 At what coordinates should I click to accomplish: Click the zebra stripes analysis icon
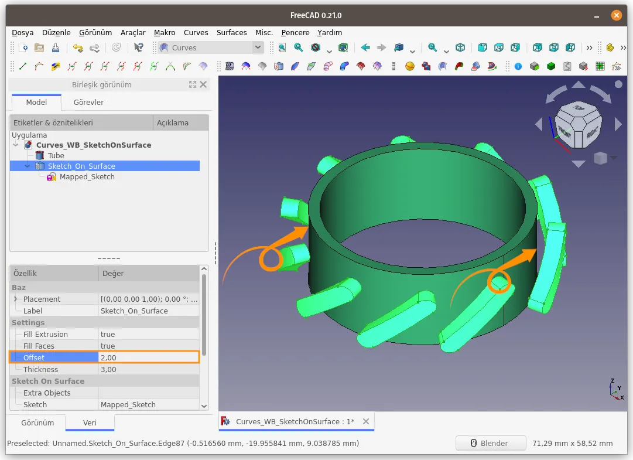pos(230,66)
